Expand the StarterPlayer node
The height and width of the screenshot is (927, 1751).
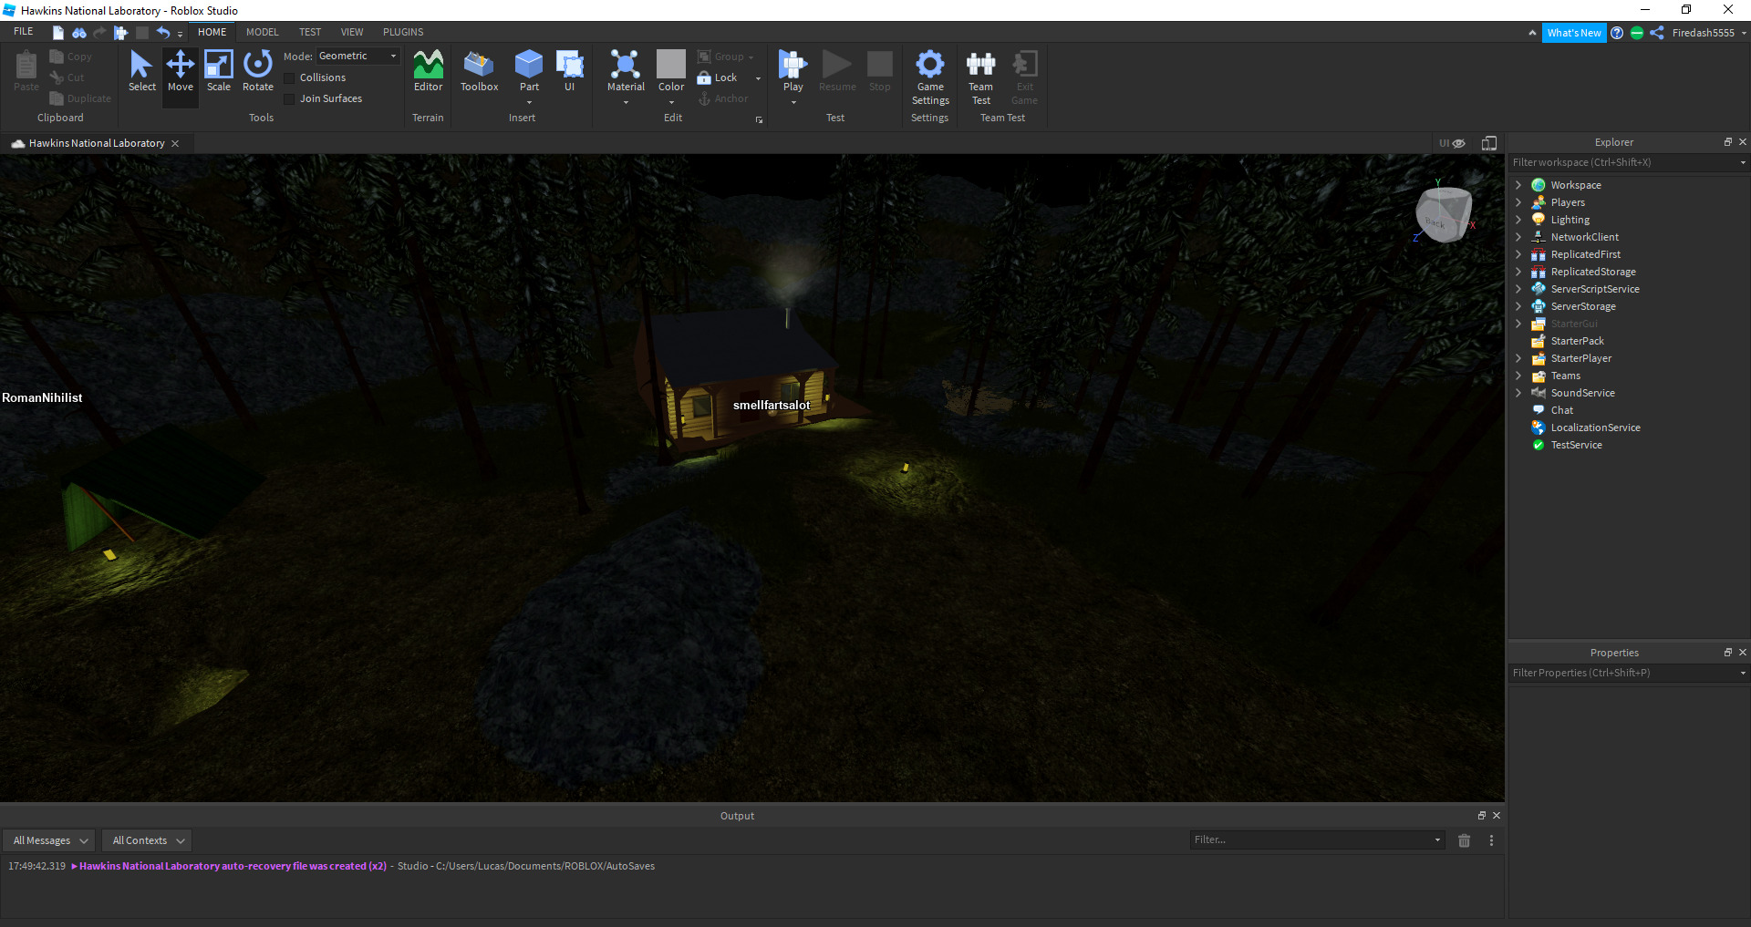[1518, 358]
